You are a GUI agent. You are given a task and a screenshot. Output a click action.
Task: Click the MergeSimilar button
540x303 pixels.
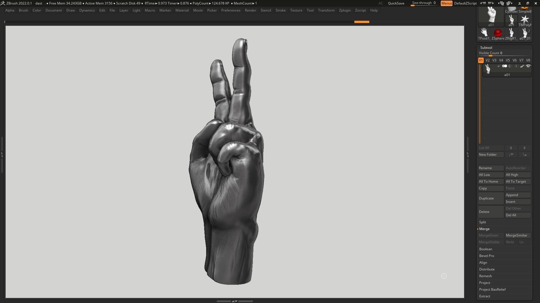[518, 235]
